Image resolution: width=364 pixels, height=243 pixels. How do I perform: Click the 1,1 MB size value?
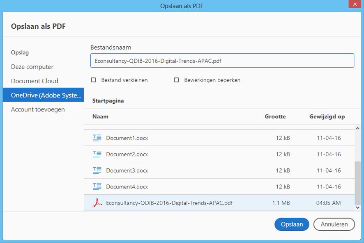click(281, 203)
